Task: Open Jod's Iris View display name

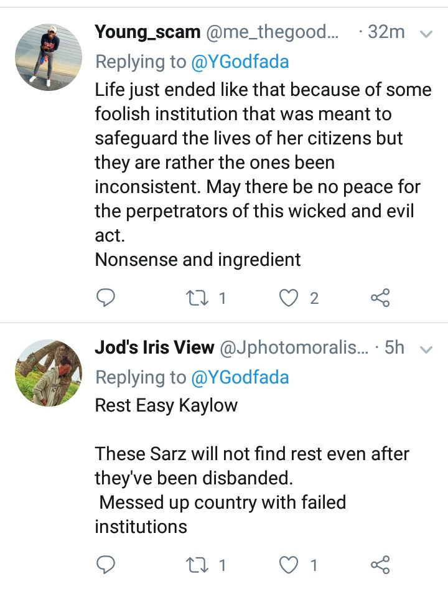Action: 154,347
